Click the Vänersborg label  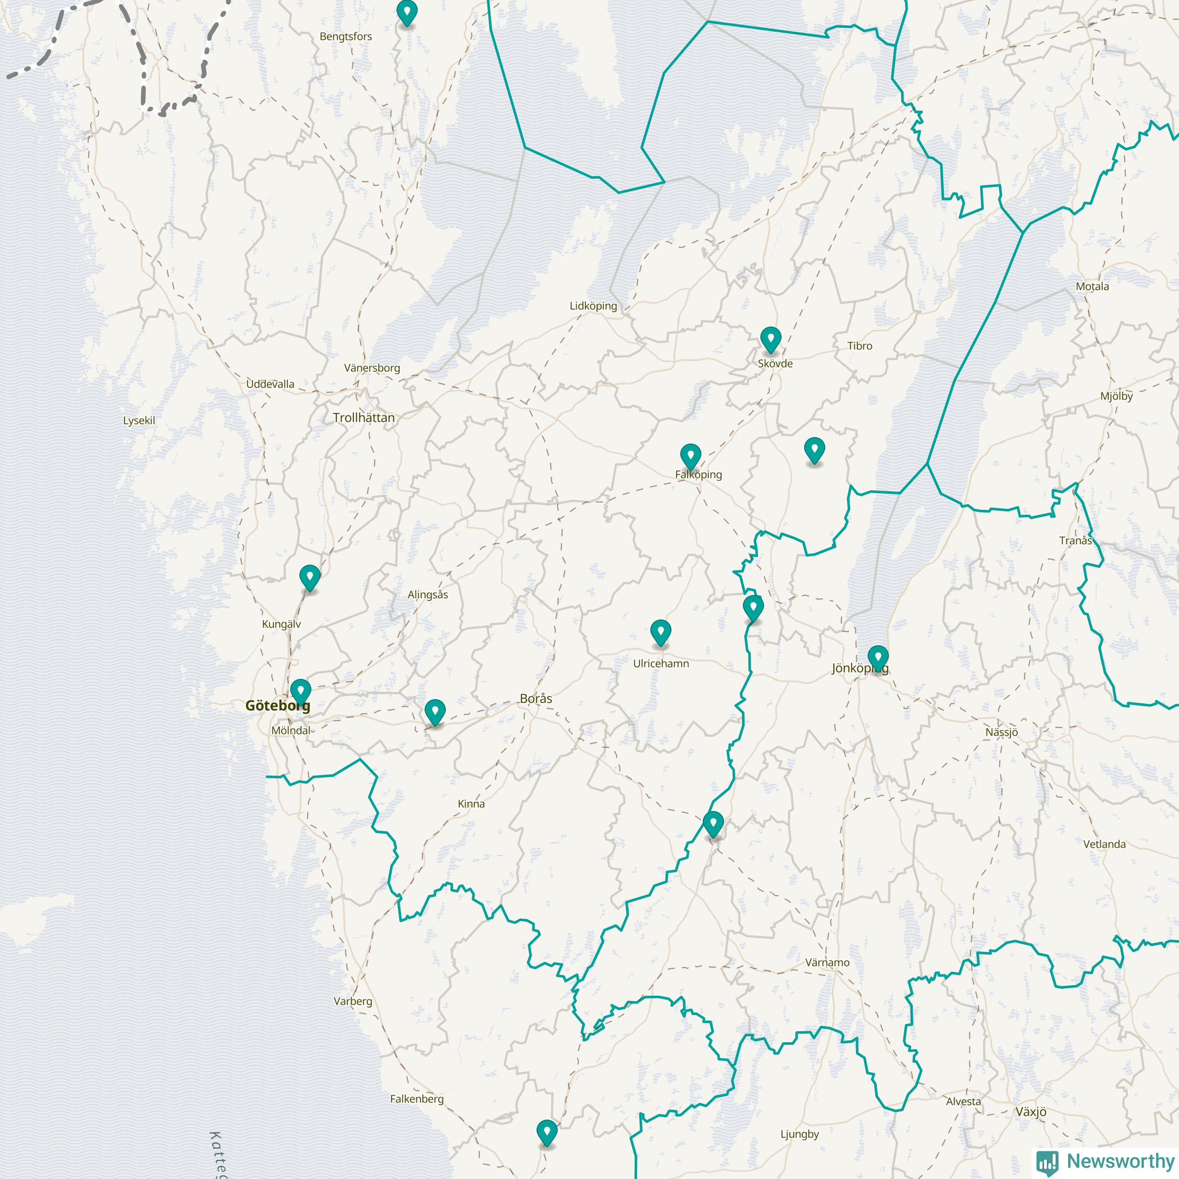tap(372, 368)
